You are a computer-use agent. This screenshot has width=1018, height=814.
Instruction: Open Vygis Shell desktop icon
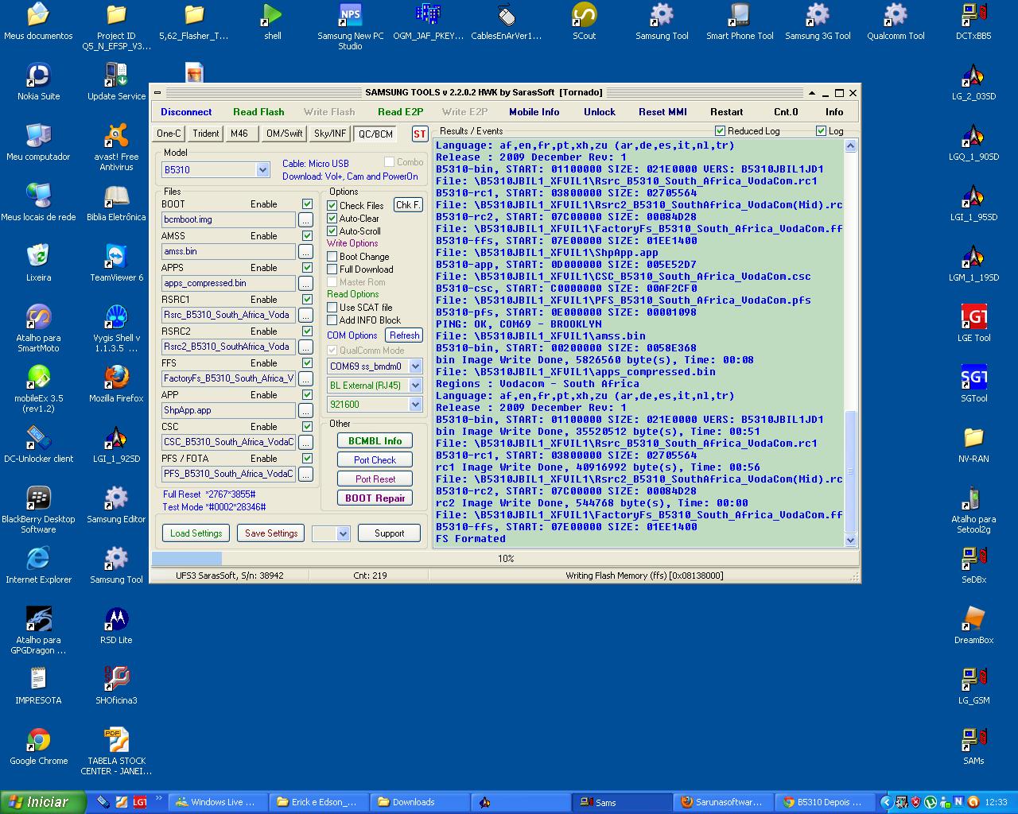click(x=116, y=328)
